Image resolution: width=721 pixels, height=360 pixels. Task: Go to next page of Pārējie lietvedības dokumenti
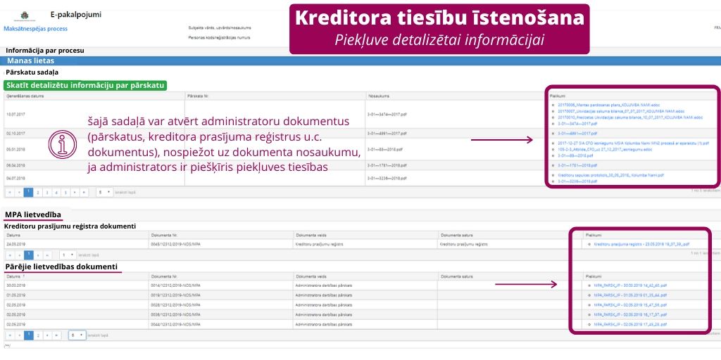click(49, 335)
